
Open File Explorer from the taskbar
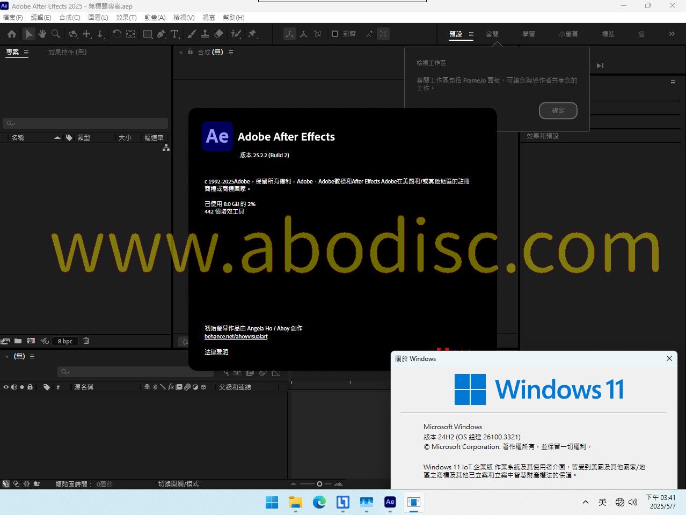pyautogui.click(x=296, y=502)
